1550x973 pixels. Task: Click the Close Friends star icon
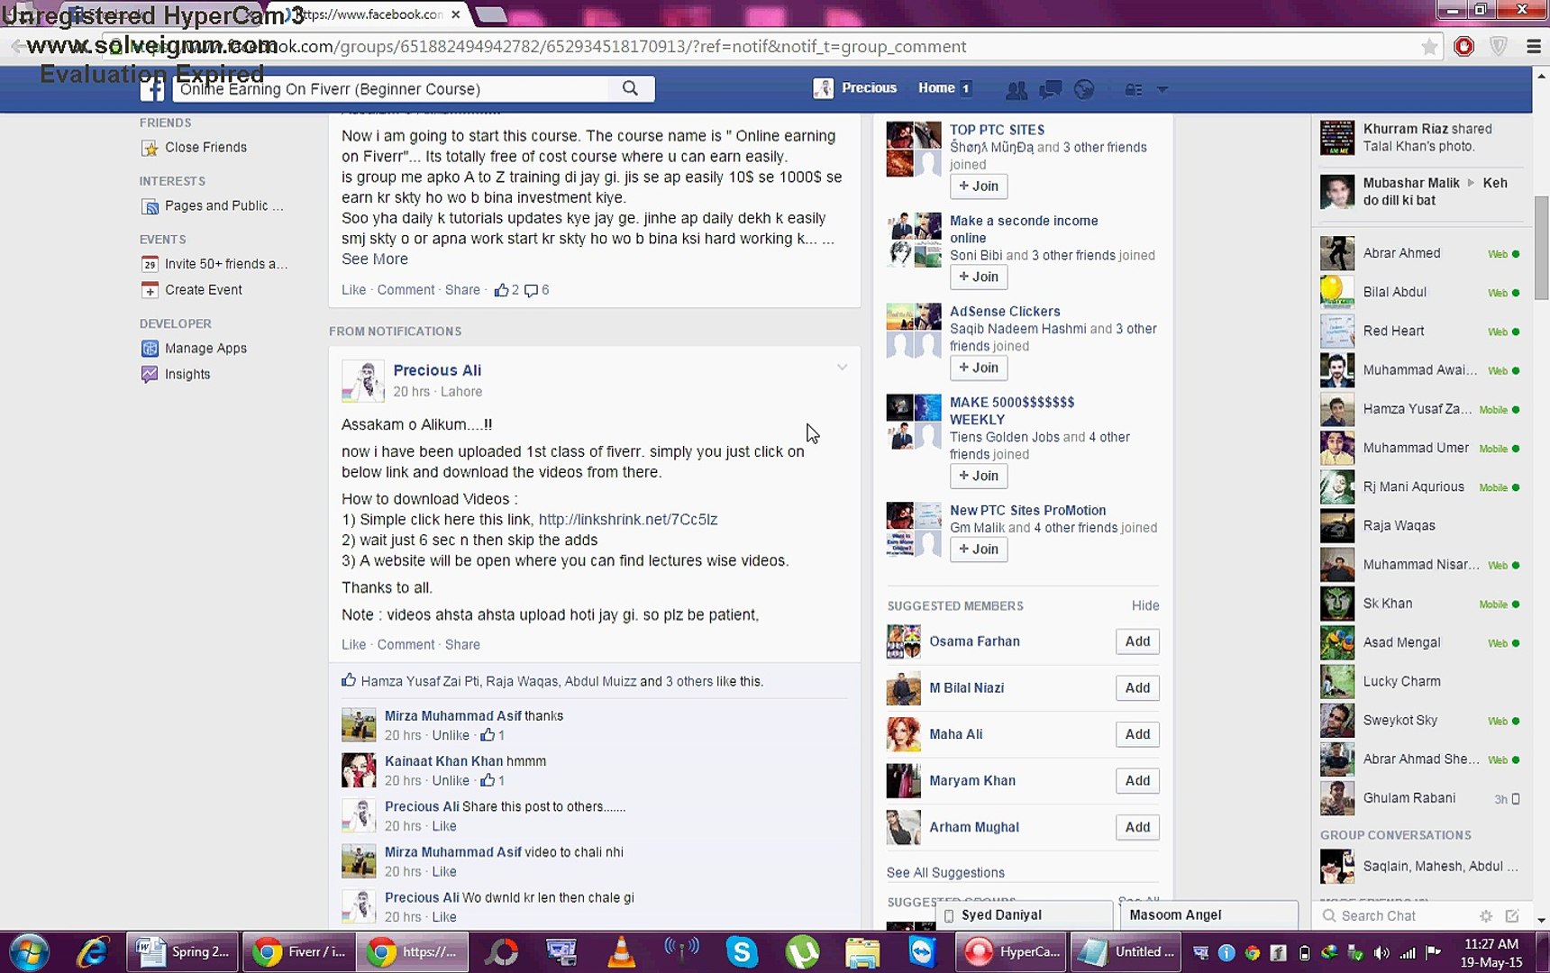[150, 148]
